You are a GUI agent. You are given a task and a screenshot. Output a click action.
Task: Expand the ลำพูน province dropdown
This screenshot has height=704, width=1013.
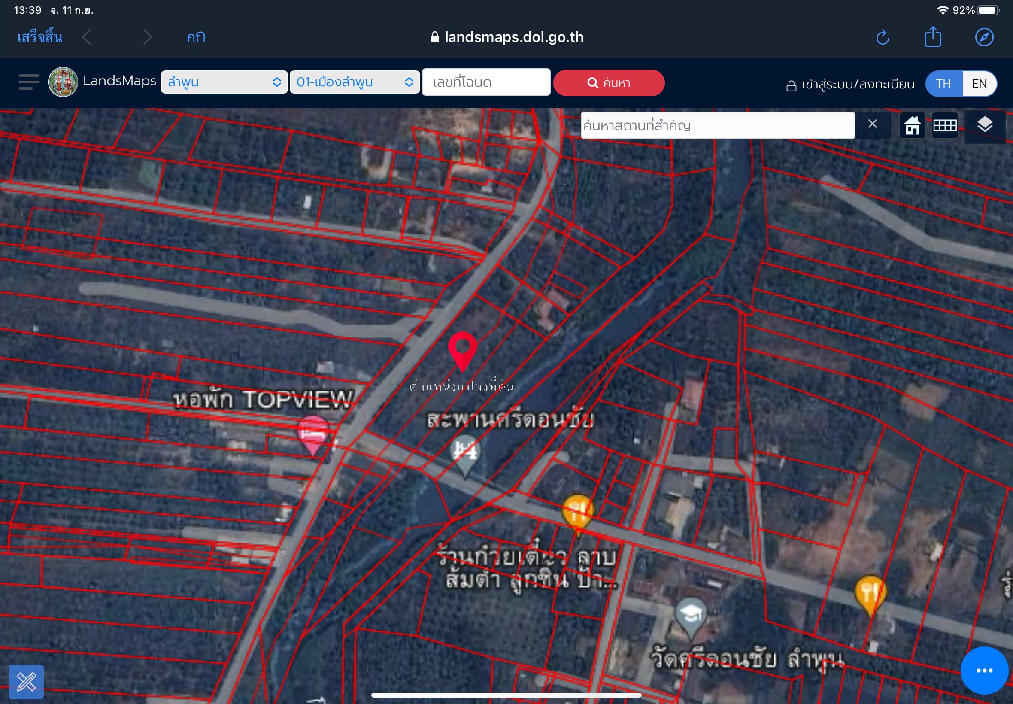coord(224,82)
